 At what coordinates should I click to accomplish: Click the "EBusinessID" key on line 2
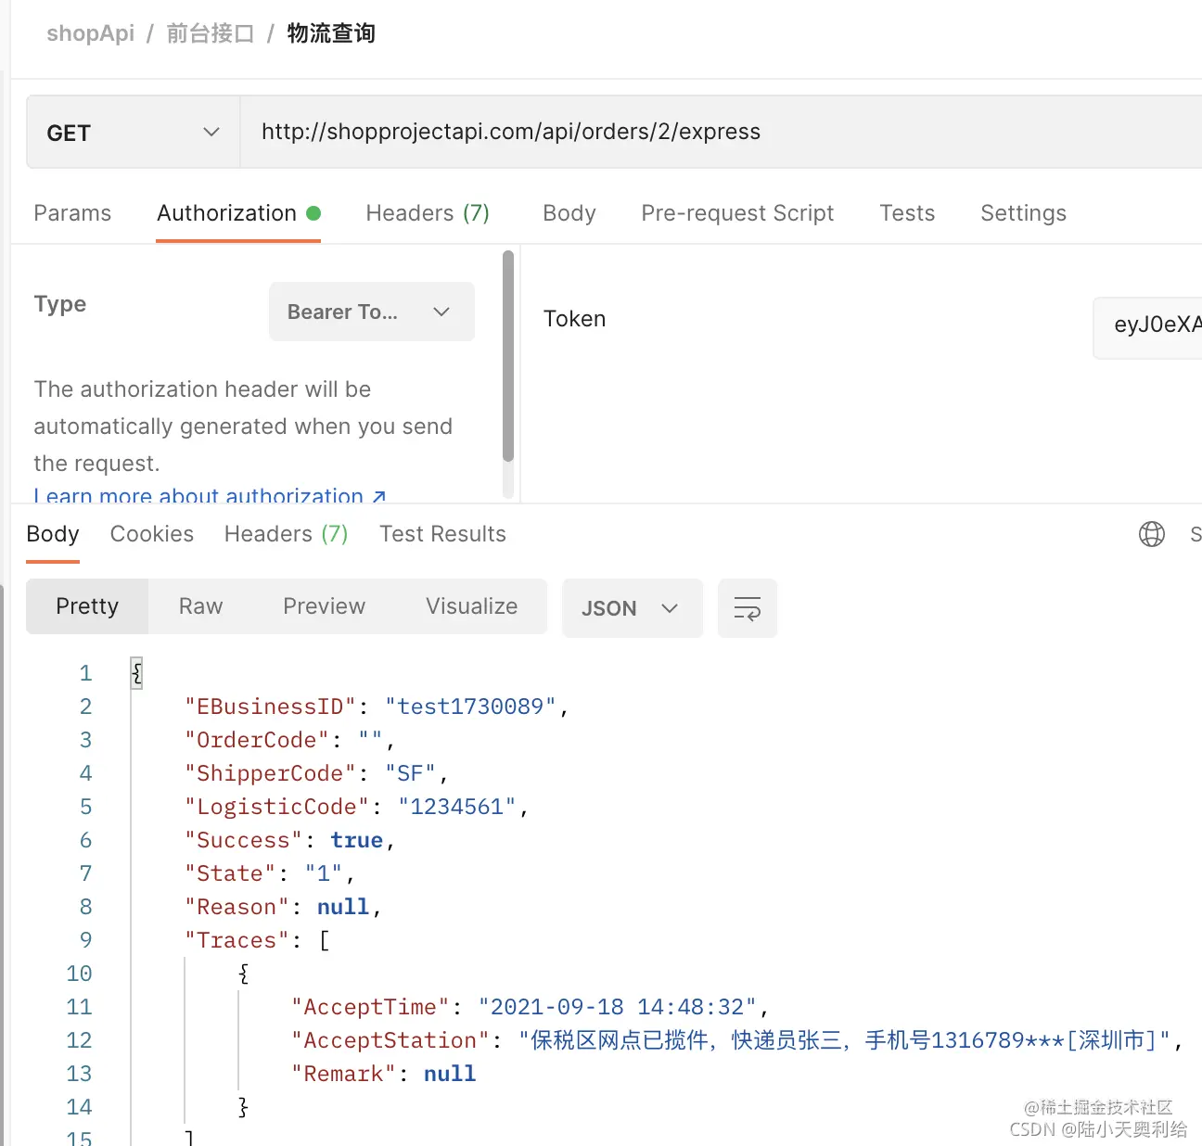(270, 707)
